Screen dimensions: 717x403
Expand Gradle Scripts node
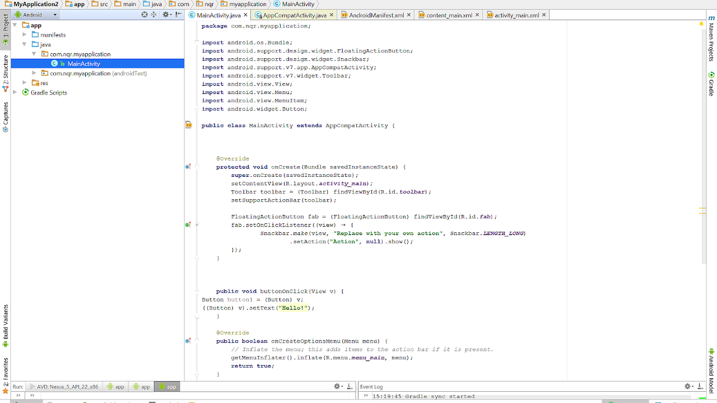(15, 92)
